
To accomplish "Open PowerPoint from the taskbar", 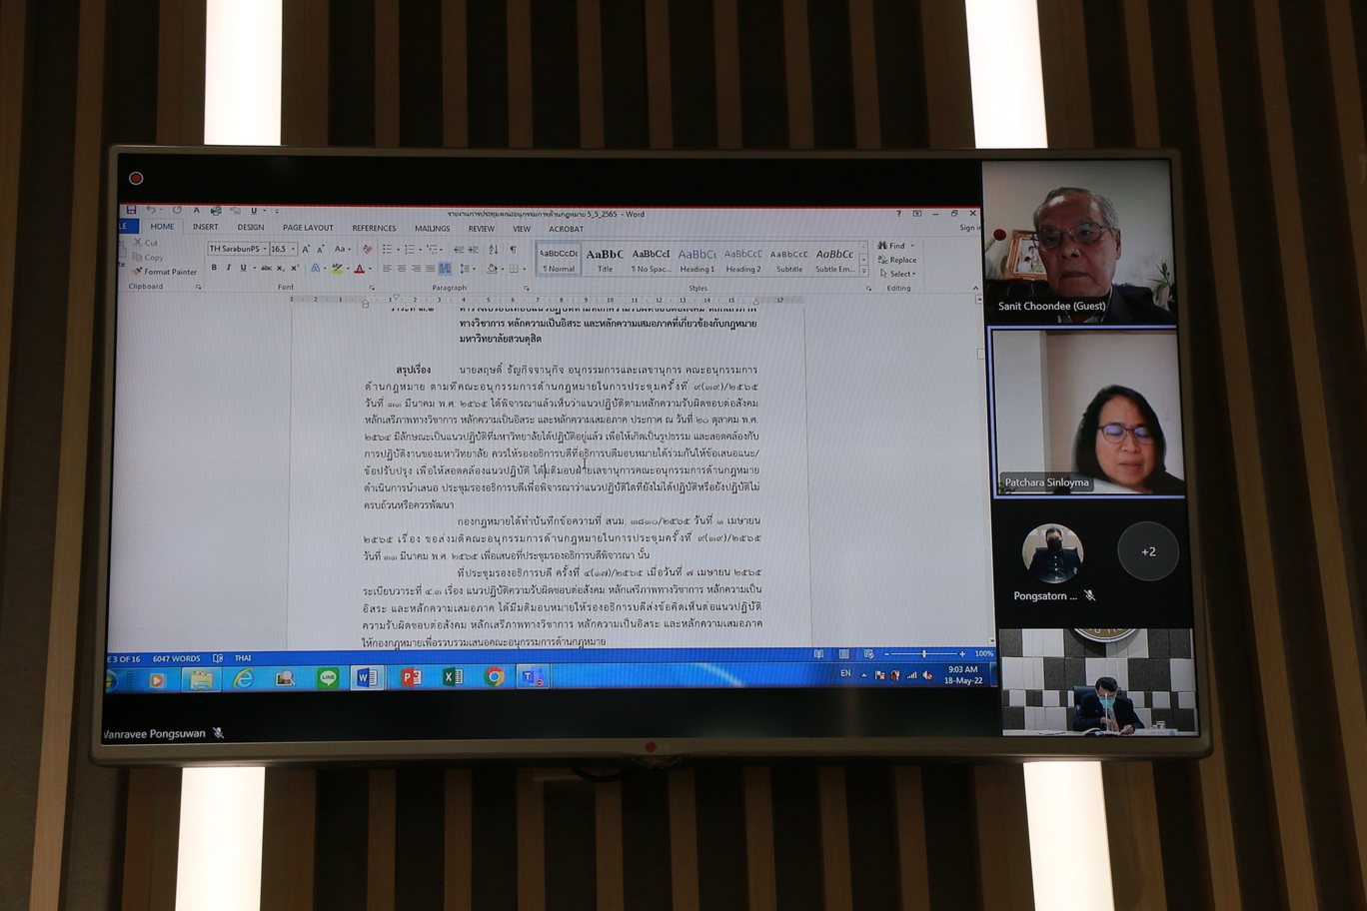I will pyautogui.click(x=411, y=677).
